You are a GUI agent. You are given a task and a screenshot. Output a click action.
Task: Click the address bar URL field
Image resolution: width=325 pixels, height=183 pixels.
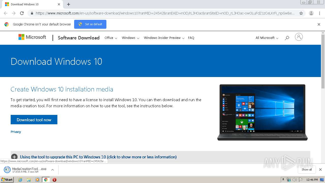click(165, 13)
